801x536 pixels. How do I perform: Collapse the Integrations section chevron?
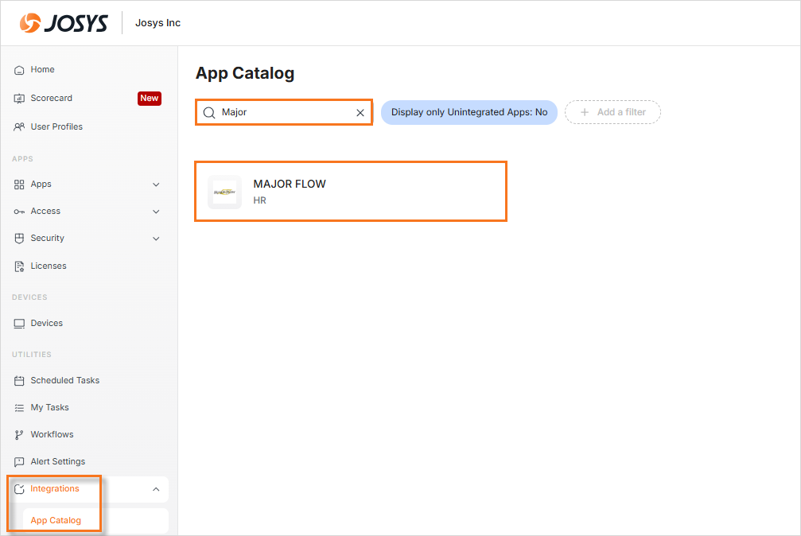[x=156, y=489]
